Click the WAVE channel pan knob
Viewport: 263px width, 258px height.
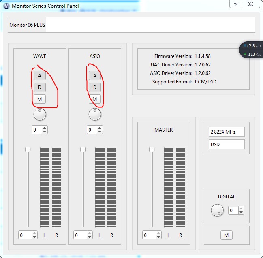(x=40, y=114)
